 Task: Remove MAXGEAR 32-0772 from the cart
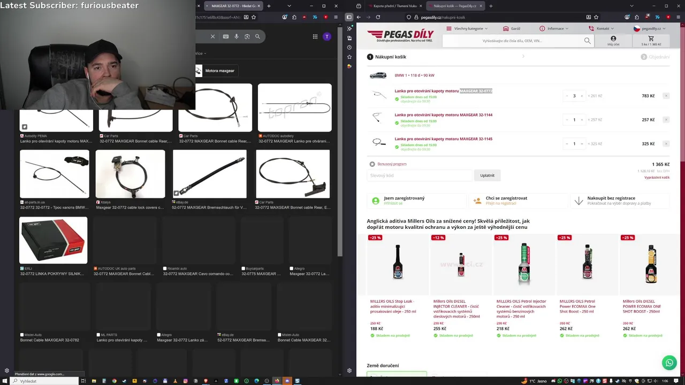(666, 96)
